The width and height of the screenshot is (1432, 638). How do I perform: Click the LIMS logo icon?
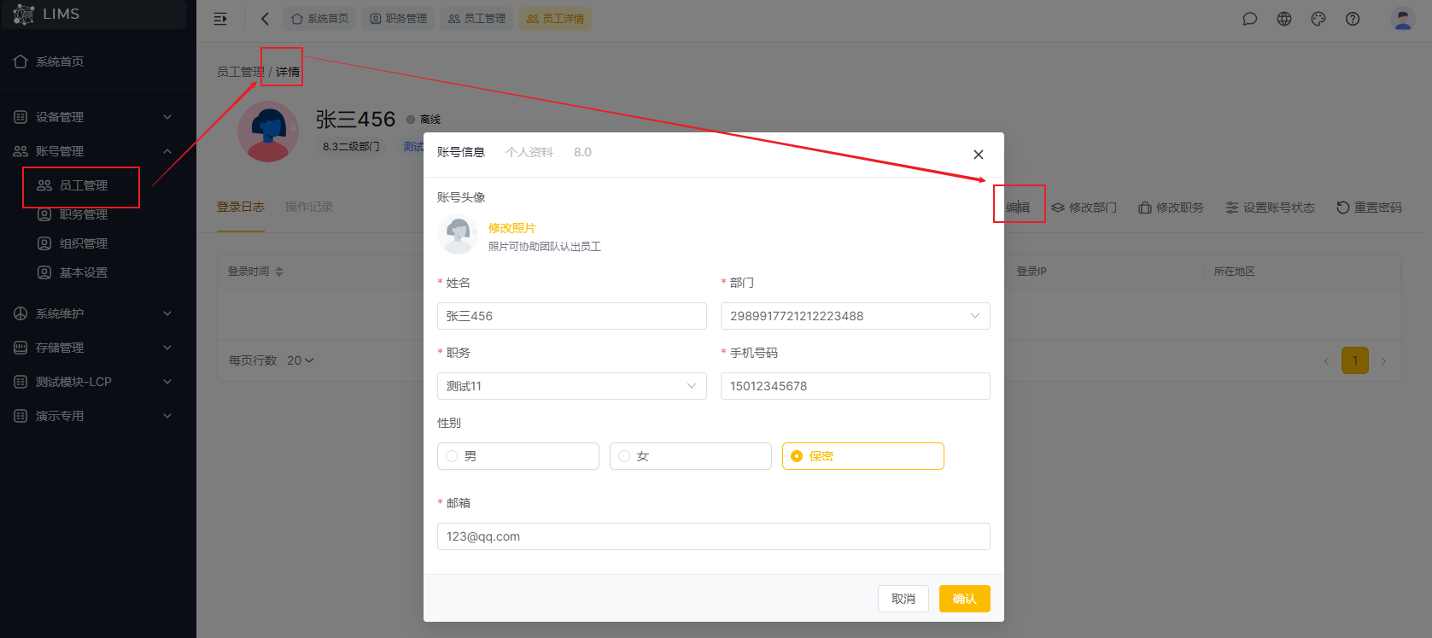[24, 14]
